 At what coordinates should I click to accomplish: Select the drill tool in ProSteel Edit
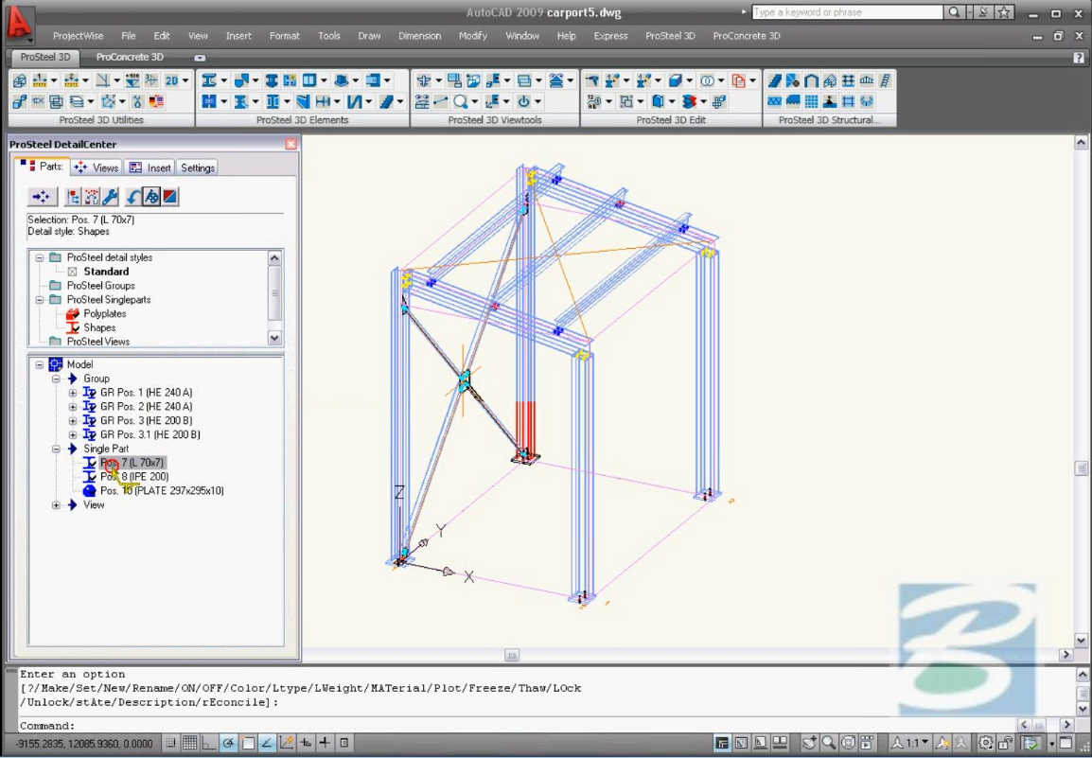point(592,80)
